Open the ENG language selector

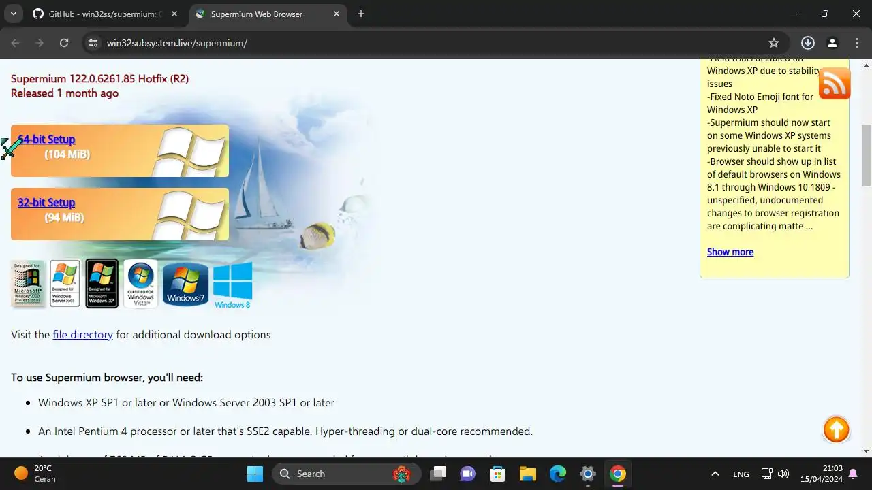point(741,474)
